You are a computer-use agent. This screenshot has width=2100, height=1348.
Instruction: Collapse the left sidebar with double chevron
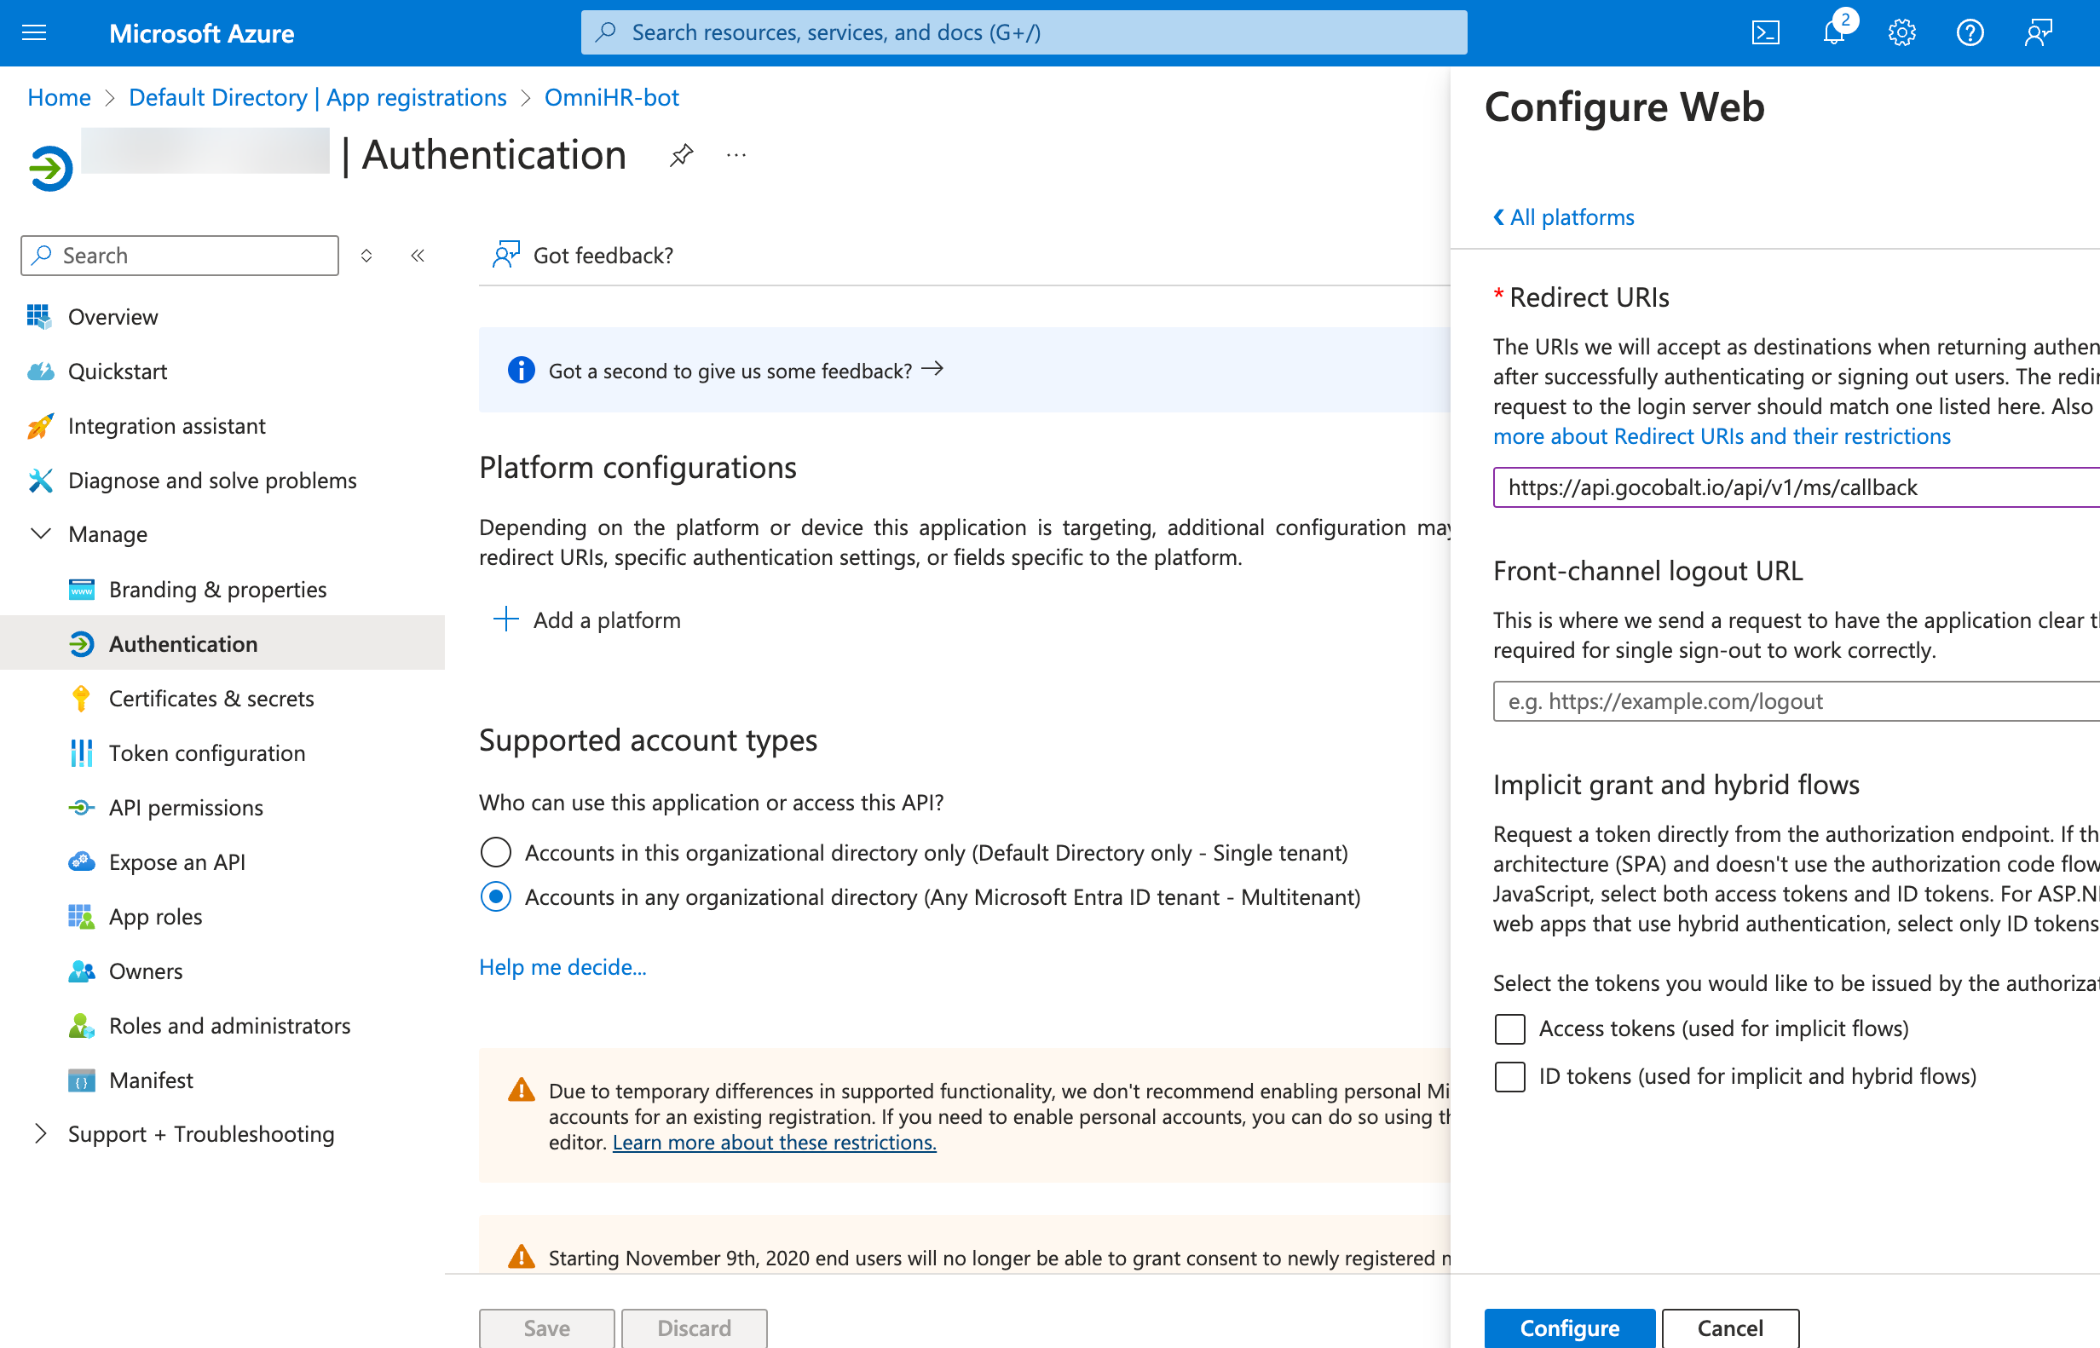(418, 255)
